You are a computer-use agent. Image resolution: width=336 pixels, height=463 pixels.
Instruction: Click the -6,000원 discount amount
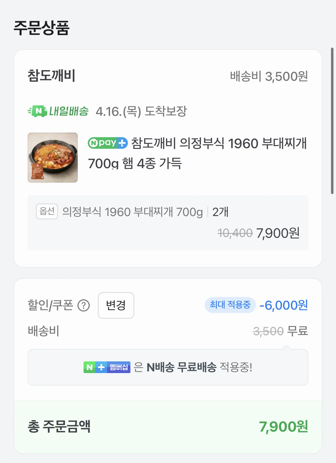[x=283, y=305]
